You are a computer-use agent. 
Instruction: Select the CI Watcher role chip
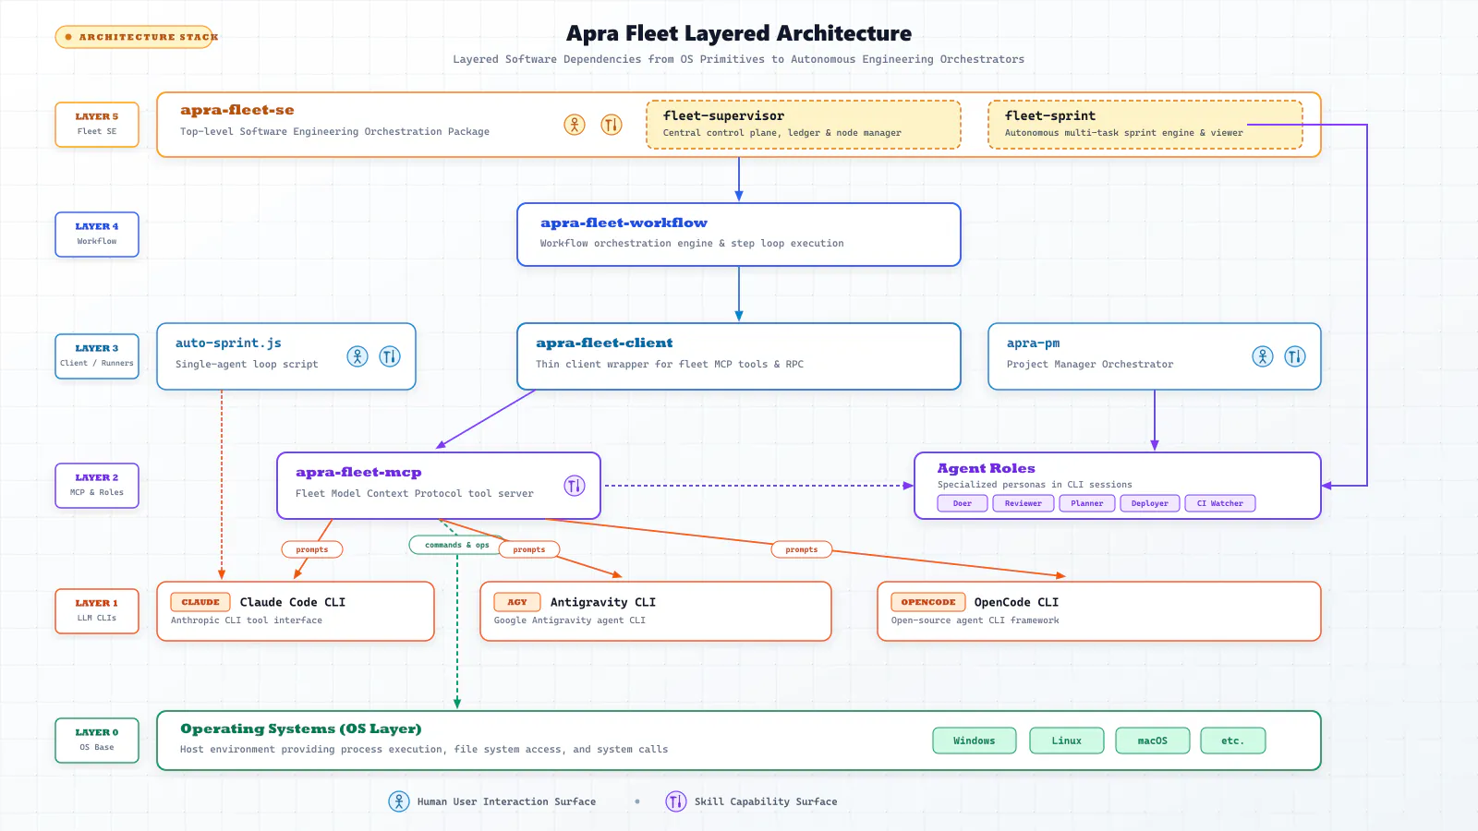pos(1220,503)
